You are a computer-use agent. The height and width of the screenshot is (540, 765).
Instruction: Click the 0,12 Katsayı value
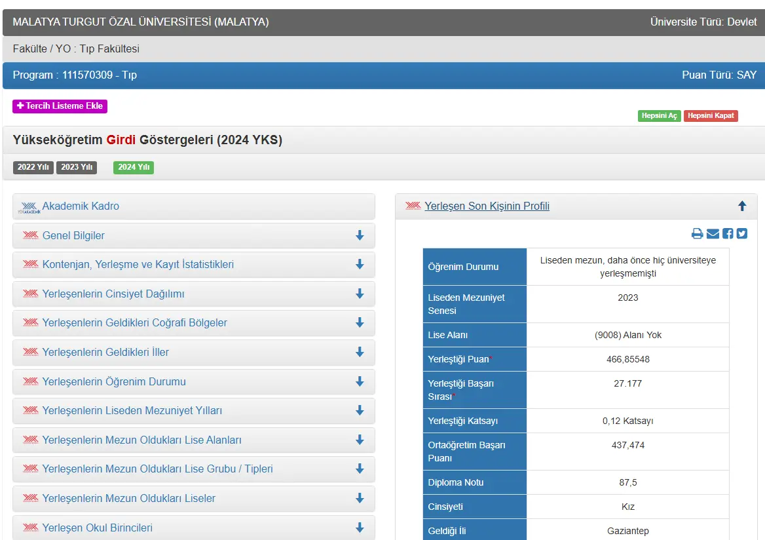(628, 421)
